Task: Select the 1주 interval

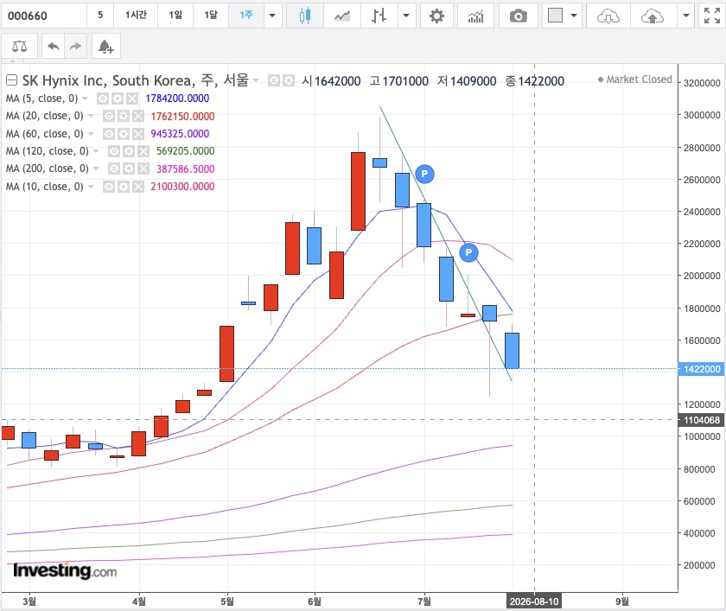Action: click(246, 16)
